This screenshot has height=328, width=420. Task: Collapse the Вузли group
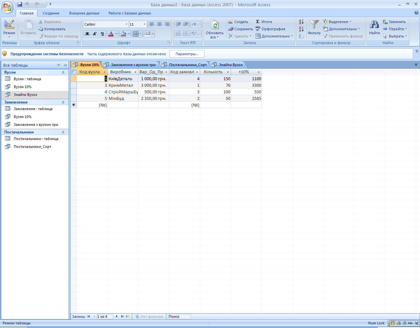click(63, 72)
